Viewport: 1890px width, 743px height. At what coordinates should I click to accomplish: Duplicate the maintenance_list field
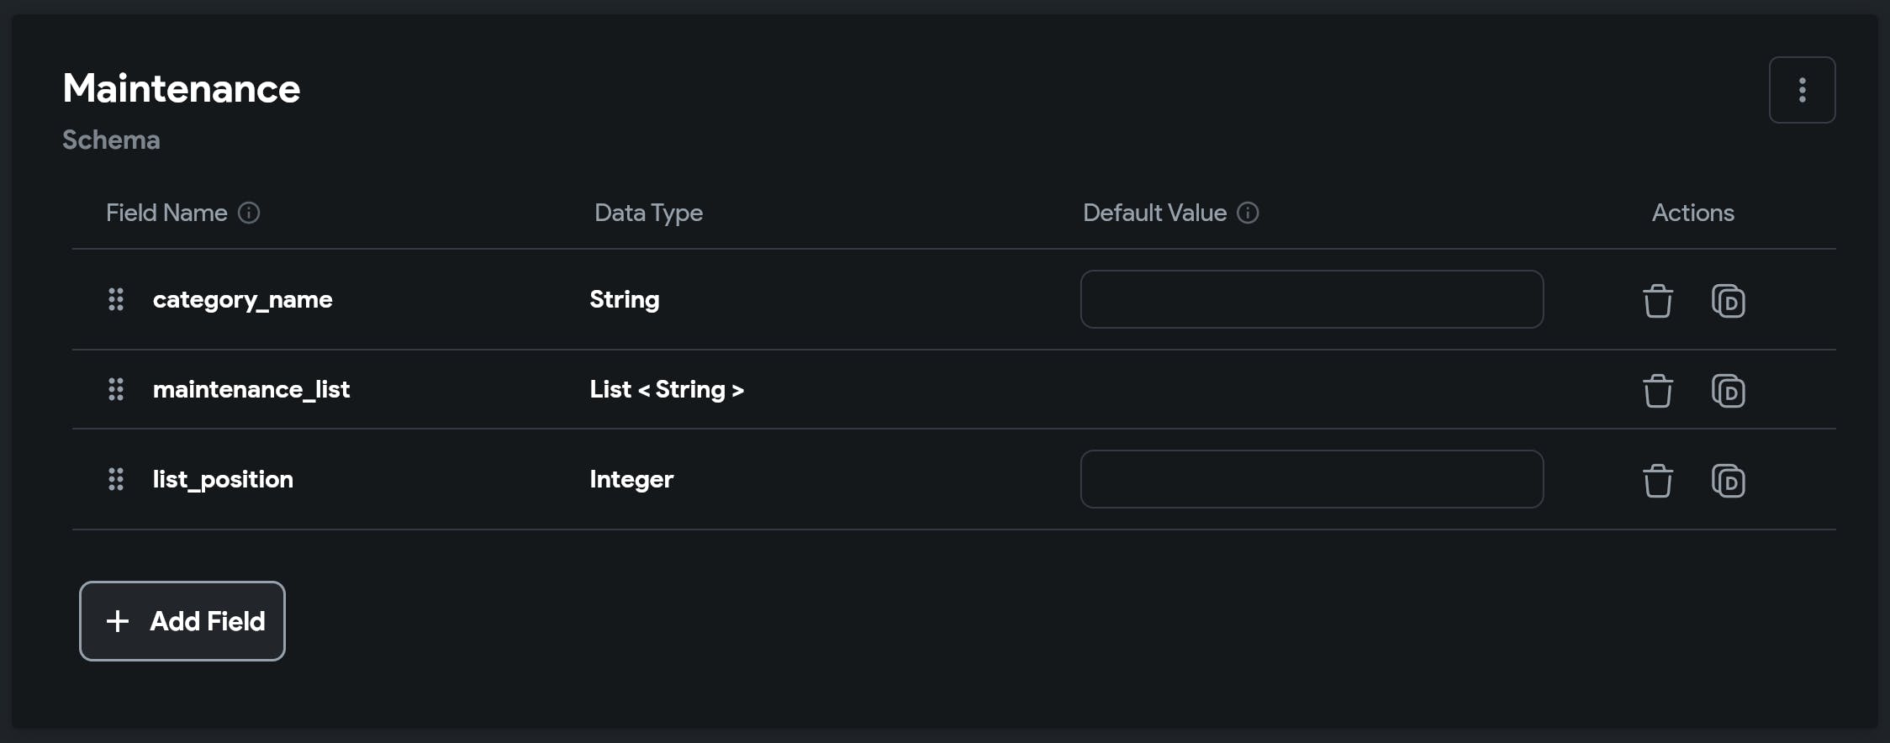pyautogui.click(x=1728, y=391)
